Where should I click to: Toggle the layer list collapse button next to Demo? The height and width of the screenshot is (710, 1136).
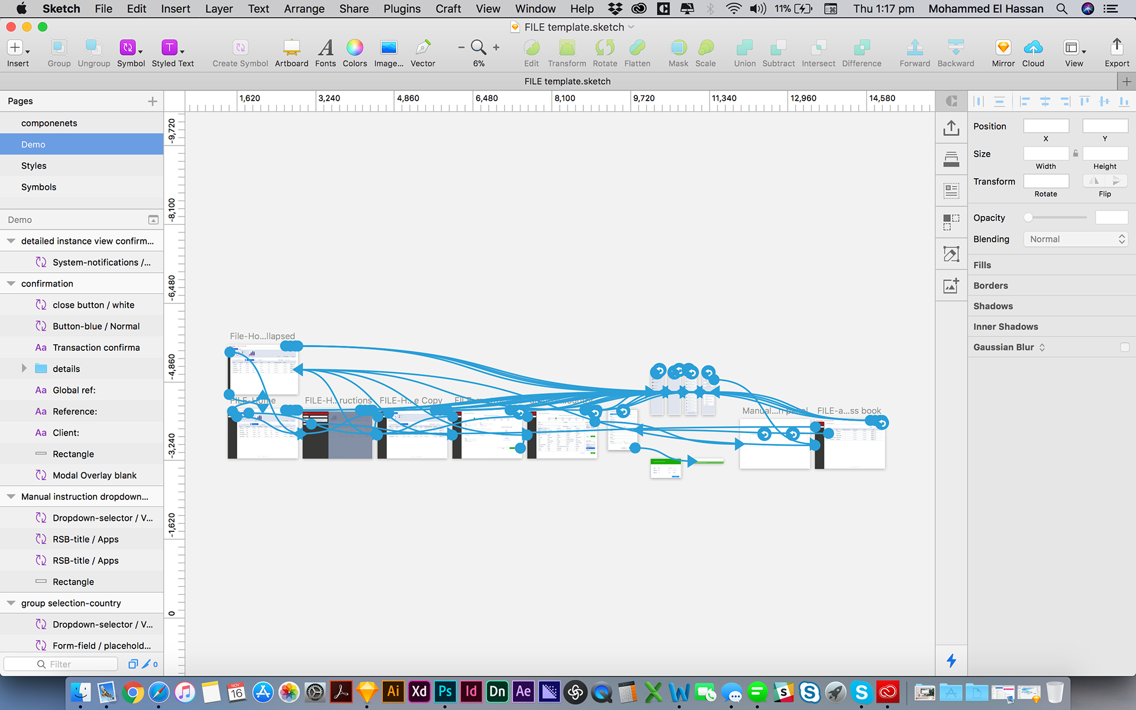coord(153,220)
